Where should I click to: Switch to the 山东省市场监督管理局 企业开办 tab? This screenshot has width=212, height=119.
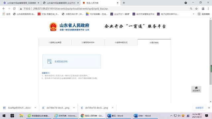pos(61,3)
